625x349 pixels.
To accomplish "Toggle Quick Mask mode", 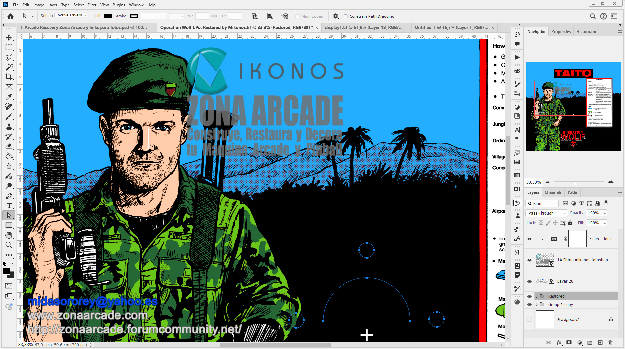I will point(9,286).
